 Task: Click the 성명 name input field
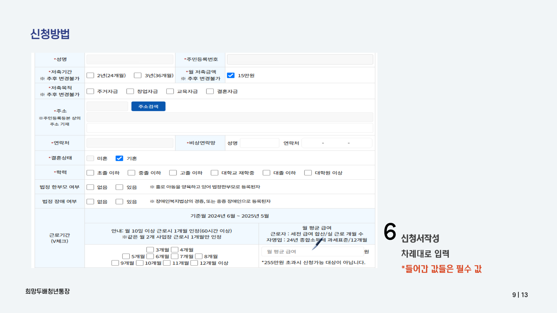[x=130, y=59]
